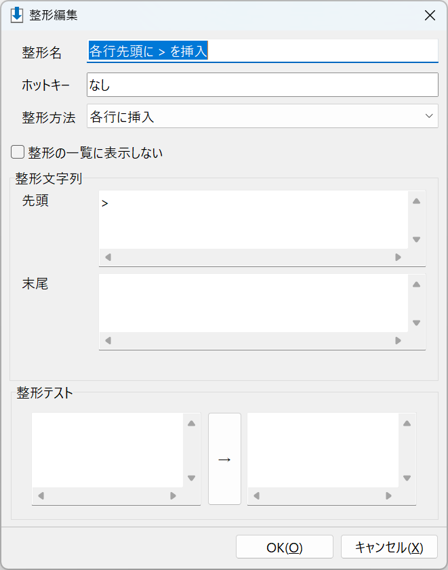Click up arrow of 整形テスト output scrollbar
448x570 pixels.
[x=407, y=423]
